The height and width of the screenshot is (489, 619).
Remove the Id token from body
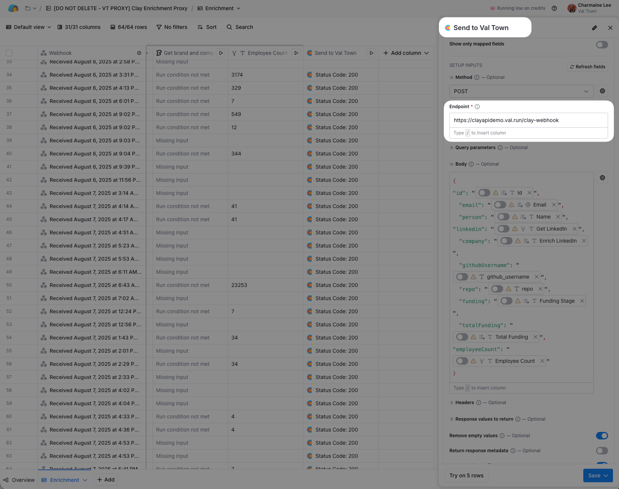pos(529,193)
